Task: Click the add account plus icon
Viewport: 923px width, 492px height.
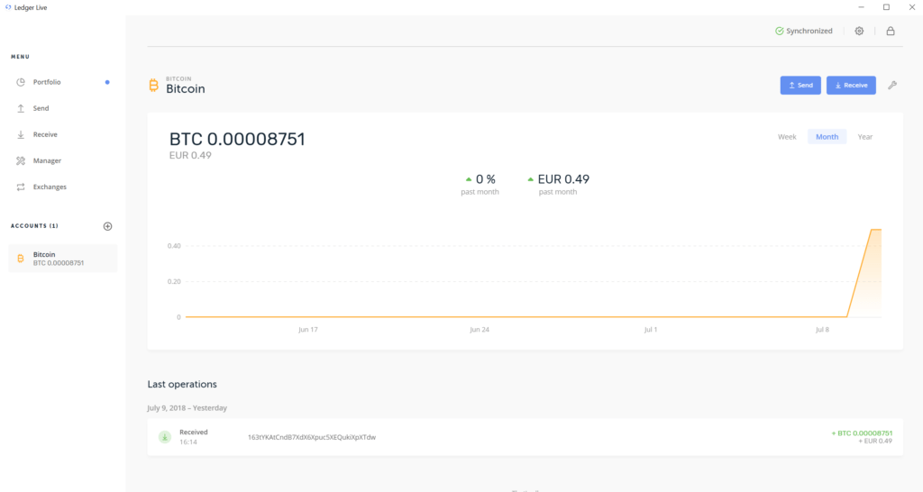Action: (107, 226)
